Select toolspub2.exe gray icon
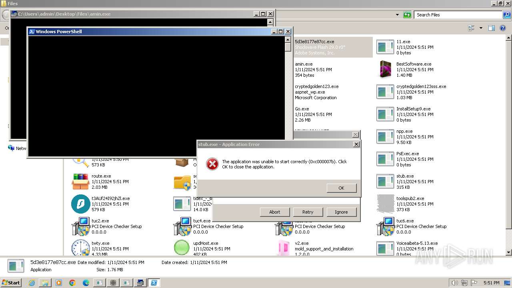The height and width of the screenshot is (288, 512). point(385,204)
